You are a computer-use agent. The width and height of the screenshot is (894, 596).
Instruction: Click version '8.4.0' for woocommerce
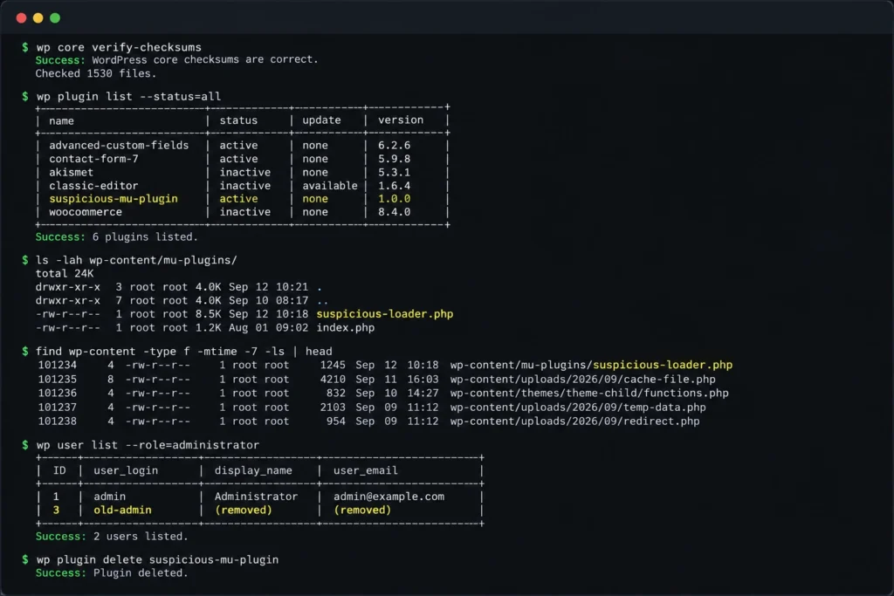394,212
